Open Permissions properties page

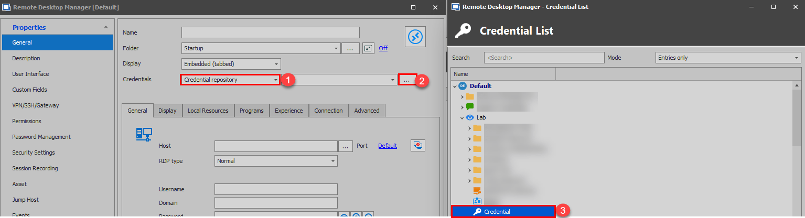pyautogui.click(x=57, y=121)
